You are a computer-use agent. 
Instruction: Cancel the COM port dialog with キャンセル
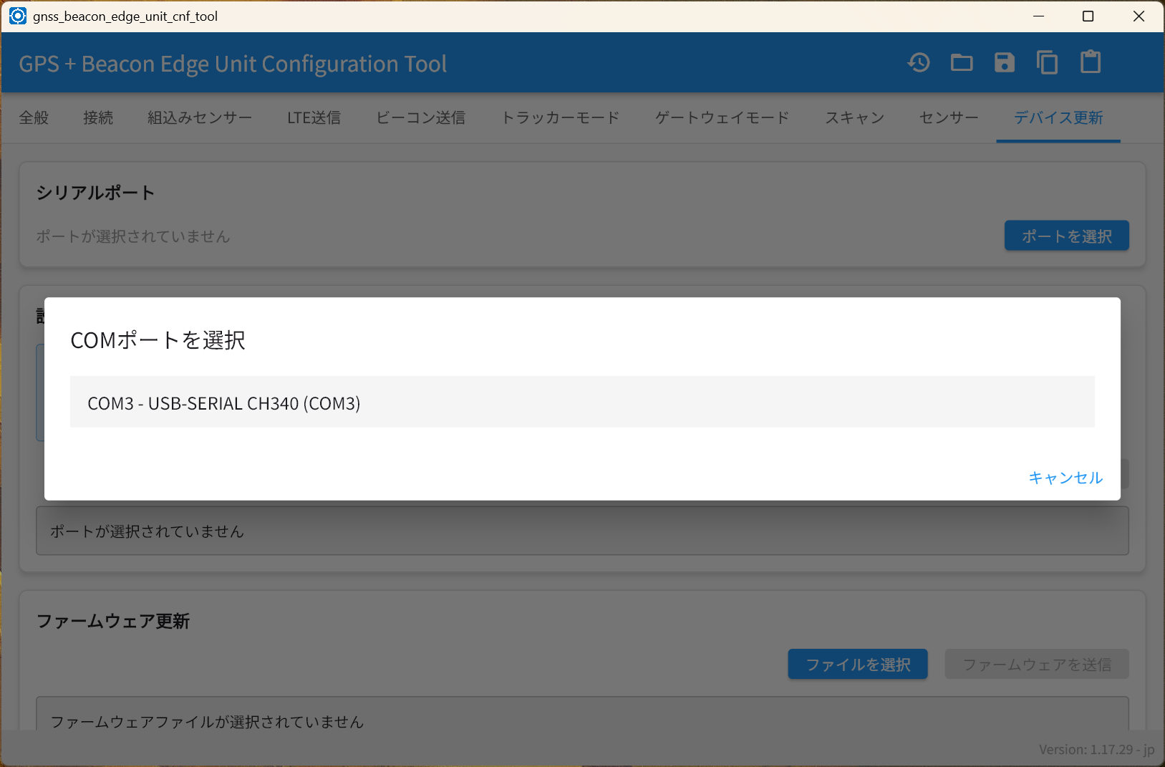point(1065,478)
